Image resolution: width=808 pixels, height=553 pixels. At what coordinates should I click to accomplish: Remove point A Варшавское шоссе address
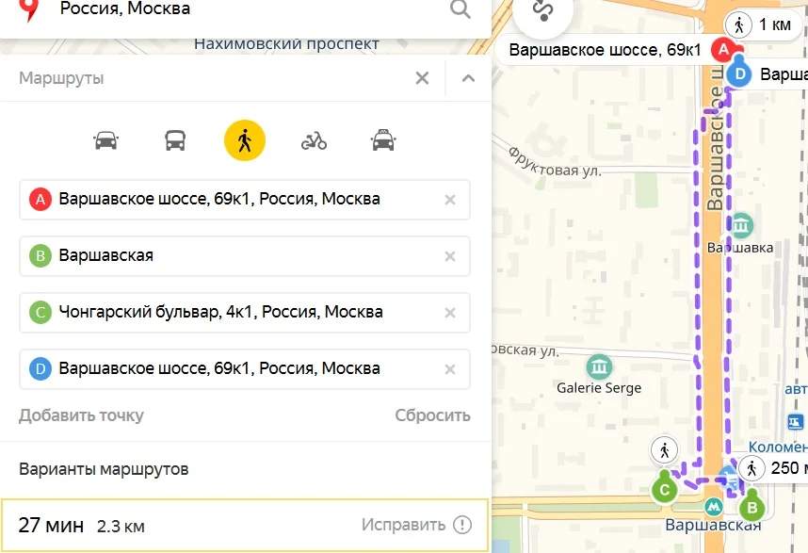click(450, 200)
